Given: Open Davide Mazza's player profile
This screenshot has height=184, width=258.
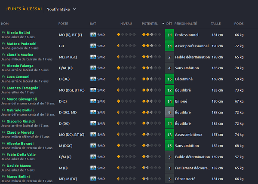Looking at the screenshot, I should coord(18,166).
